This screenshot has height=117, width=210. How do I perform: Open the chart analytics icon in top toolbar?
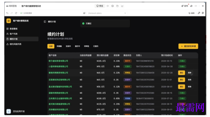click(x=122, y=6)
